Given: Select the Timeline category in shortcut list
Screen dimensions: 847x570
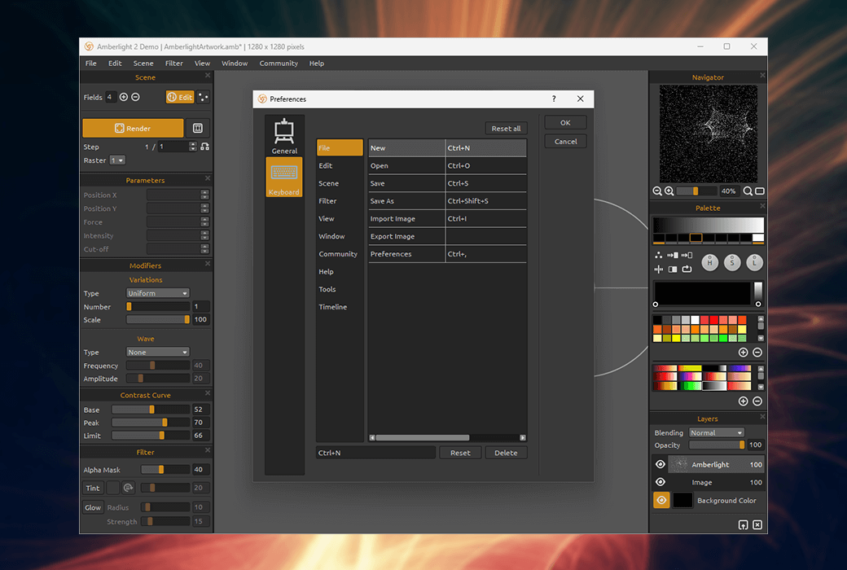Looking at the screenshot, I should [x=340, y=307].
